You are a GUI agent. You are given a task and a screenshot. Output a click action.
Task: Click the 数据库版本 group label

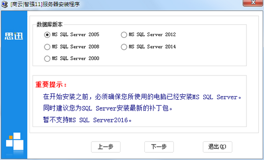[50, 25]
